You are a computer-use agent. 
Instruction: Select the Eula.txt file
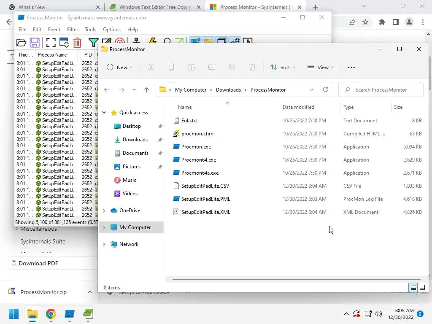click(189, 120)
